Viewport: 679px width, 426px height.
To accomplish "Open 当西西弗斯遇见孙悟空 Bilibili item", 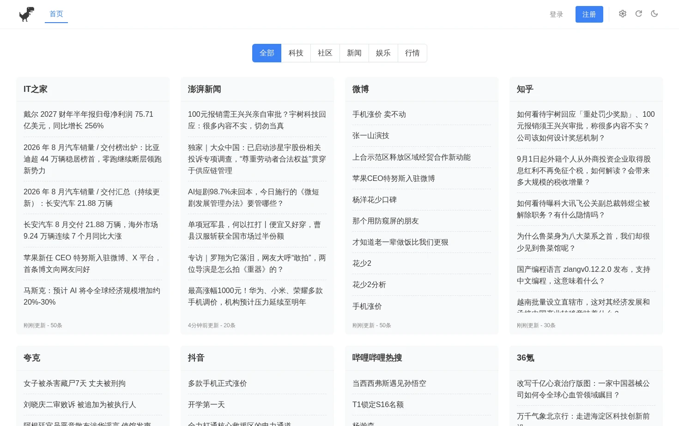I will coord(389,384).
